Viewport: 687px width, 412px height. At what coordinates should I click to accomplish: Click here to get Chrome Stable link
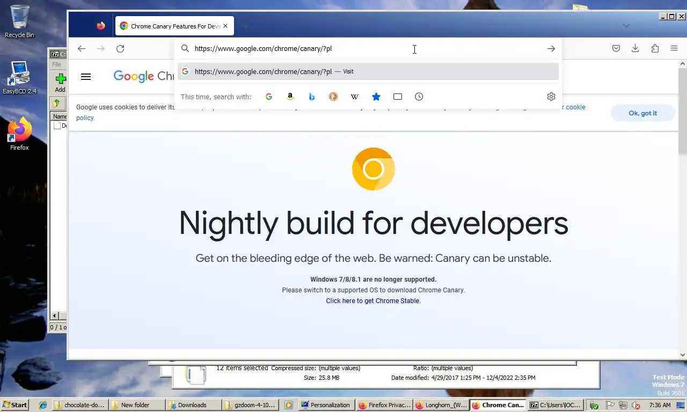(x=373, y=301)
